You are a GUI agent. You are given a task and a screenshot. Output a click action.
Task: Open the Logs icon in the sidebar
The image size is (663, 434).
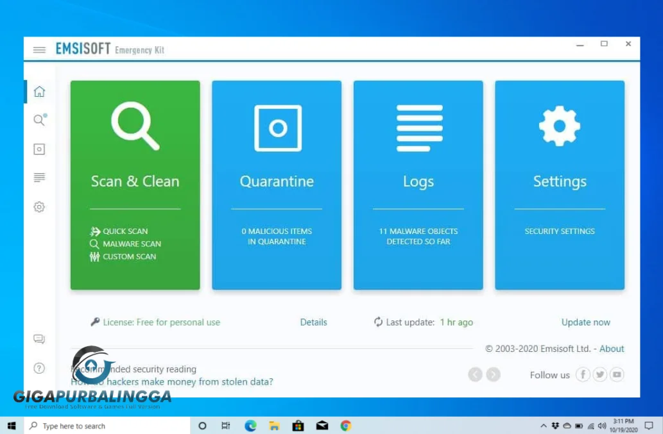(x=39, y=178)
